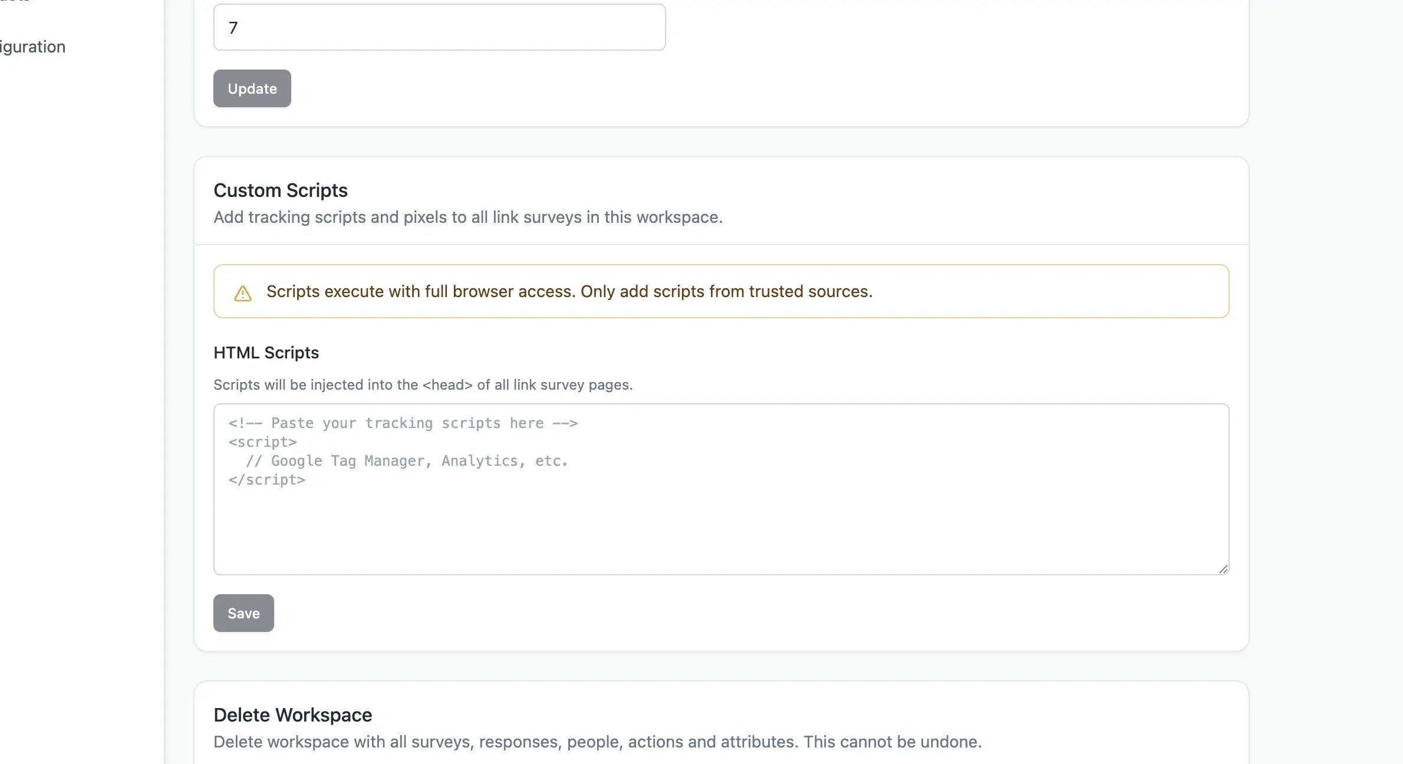Click the Delete Workspace warning description
1403x764 pixels.
tap(598, 742)
